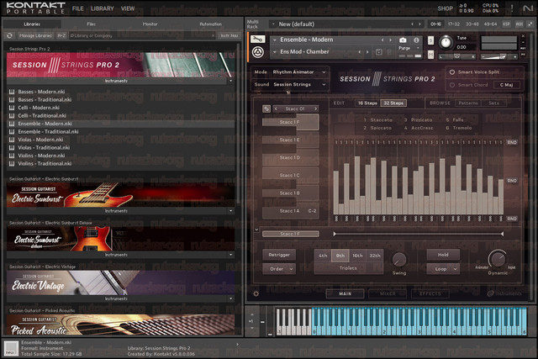
Task: Open the EFFECTS page
Action: tap(430, 293)
